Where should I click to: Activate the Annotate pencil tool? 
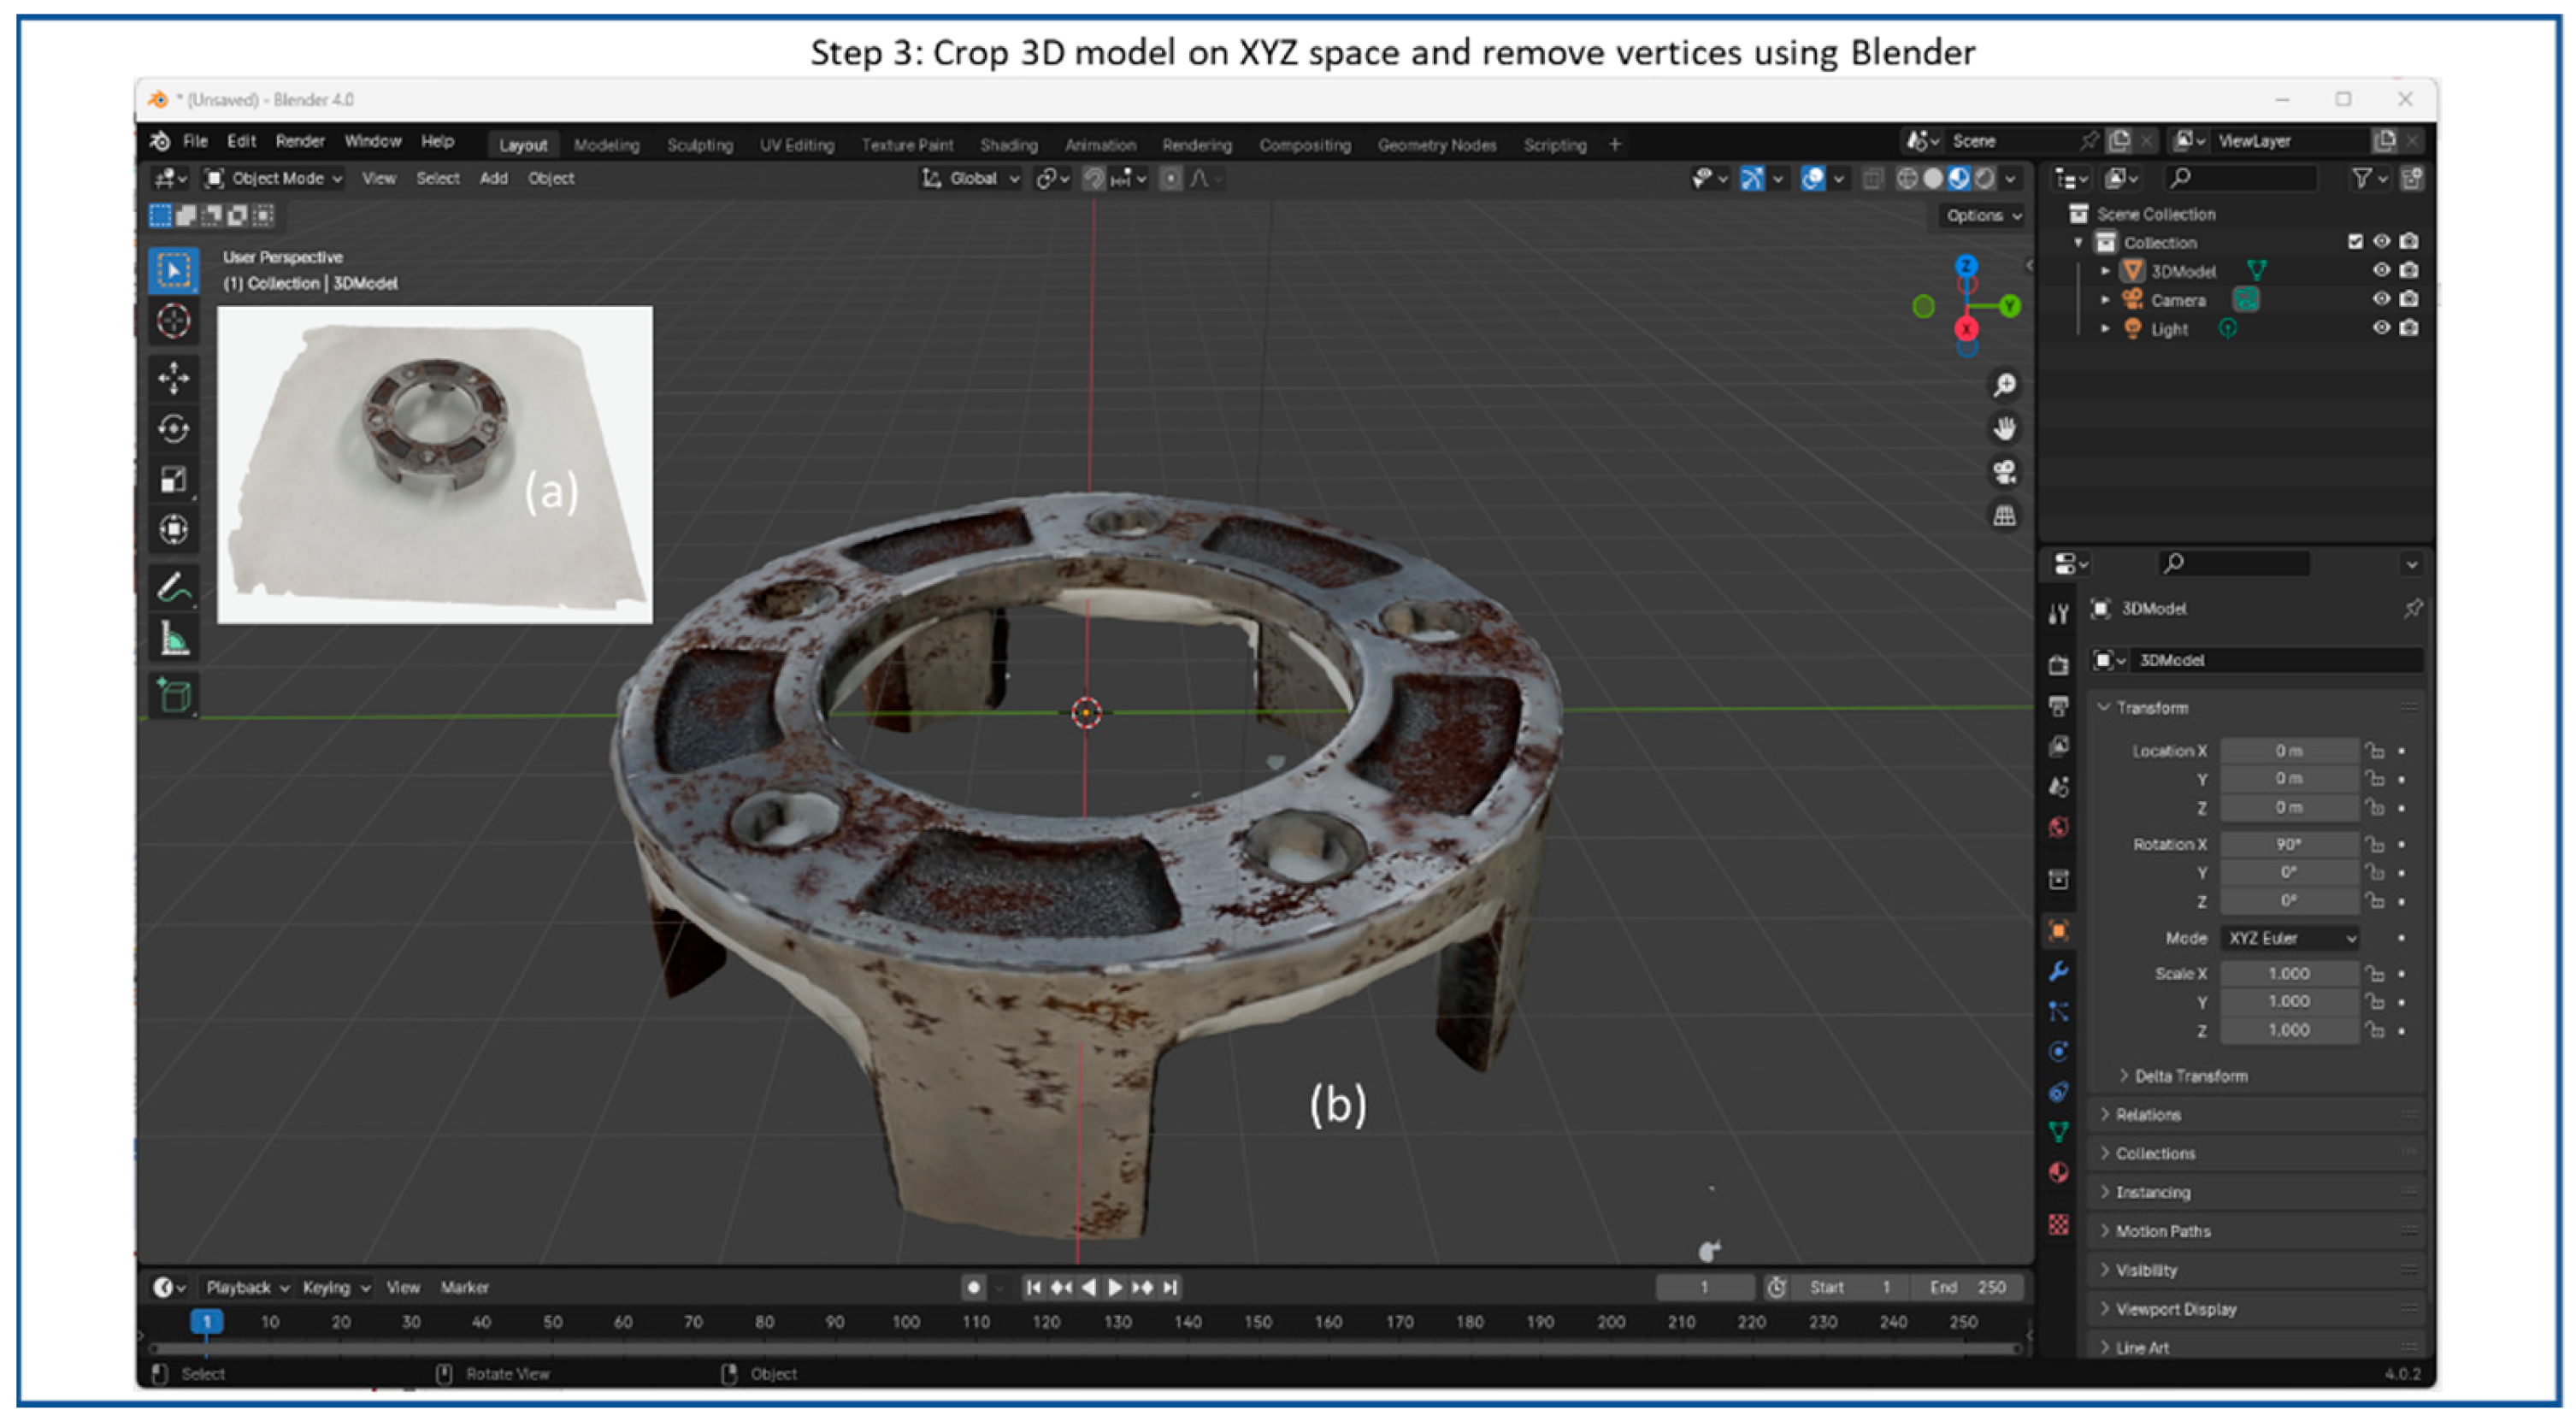pos(173,588)
